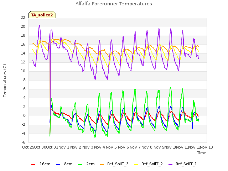
Task: Click the green -2cm highest peak near Nov 10
Action: pyautogui.click(x=171, y=87)
